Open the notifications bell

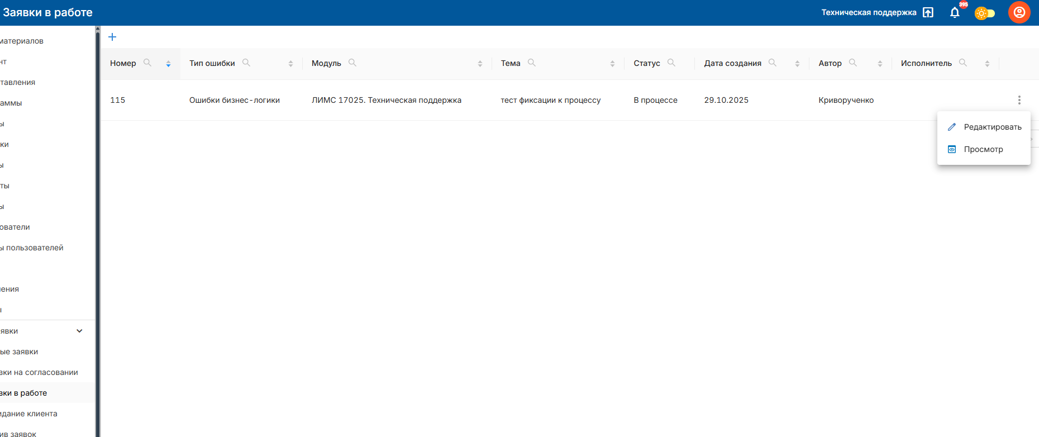tap(955, 12)
